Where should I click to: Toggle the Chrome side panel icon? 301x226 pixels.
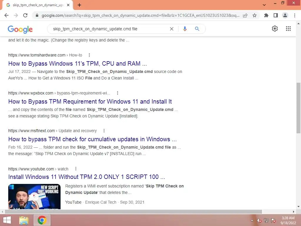(x=276, y=15)
